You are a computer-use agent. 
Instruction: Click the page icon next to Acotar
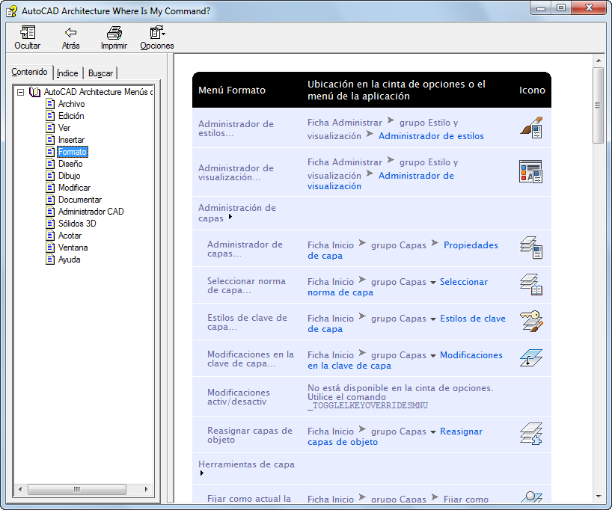click(x=50, y=236)
